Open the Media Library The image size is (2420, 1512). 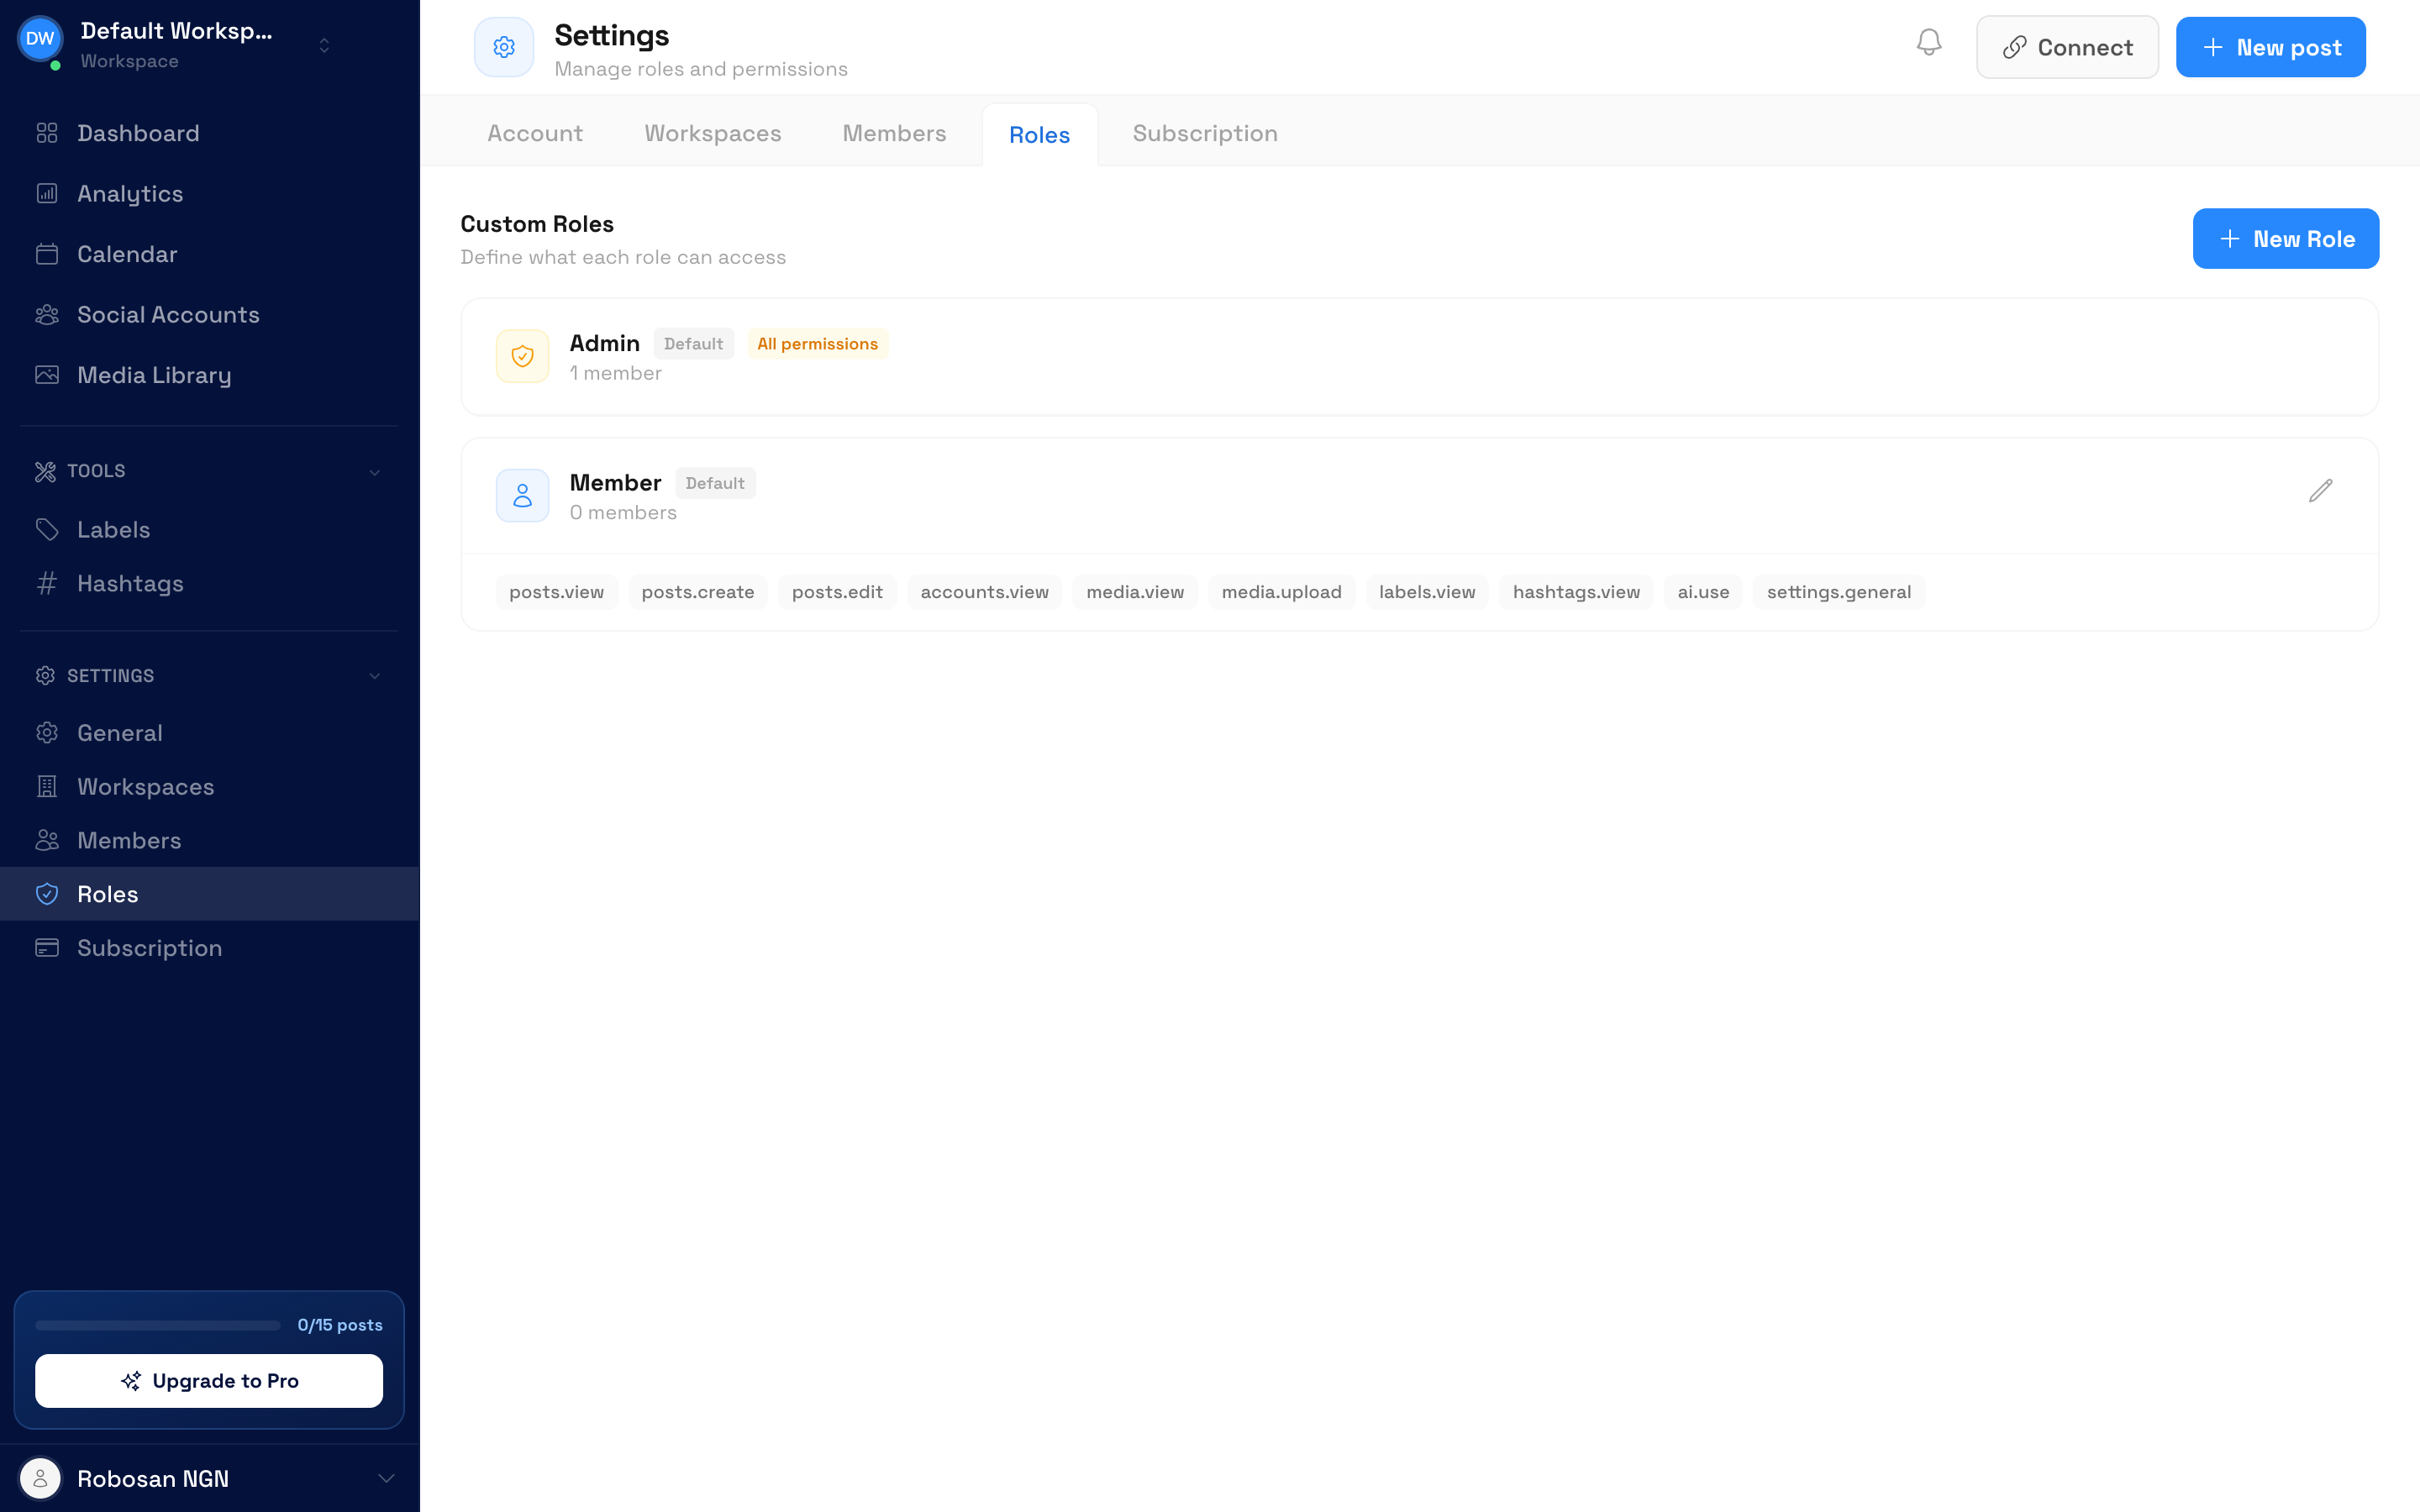(x=154, y=375)
